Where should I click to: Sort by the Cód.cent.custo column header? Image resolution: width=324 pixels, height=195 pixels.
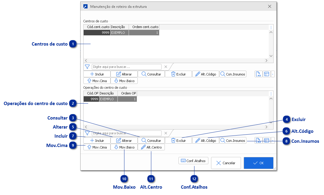click(97, 27)
